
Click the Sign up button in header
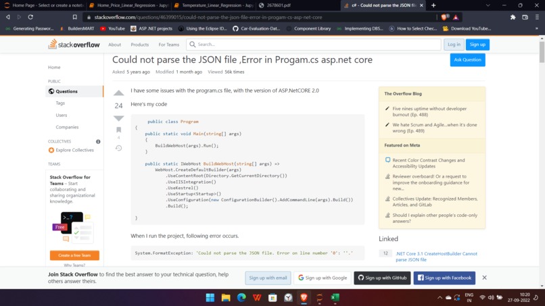click(477, 45)
